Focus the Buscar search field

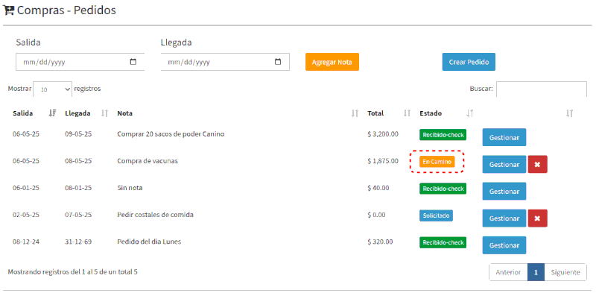coord(542,89)
